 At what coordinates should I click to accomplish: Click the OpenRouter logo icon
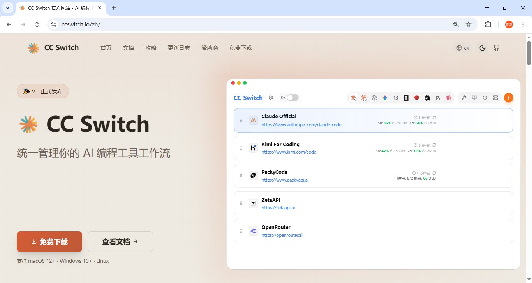[x=254, y=231]
